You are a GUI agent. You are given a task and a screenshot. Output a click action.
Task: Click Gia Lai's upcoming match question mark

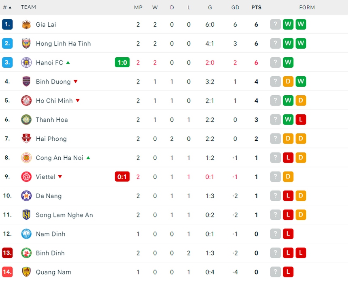[x=276, y=24]
